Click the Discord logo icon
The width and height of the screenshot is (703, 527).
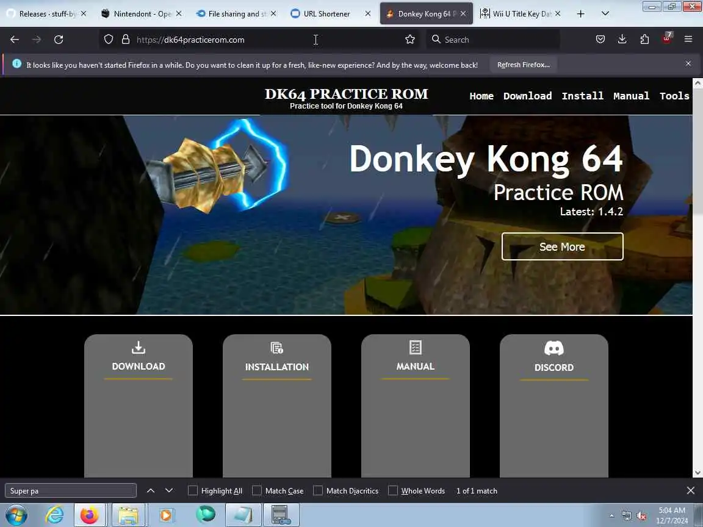(x=553, y=348)
